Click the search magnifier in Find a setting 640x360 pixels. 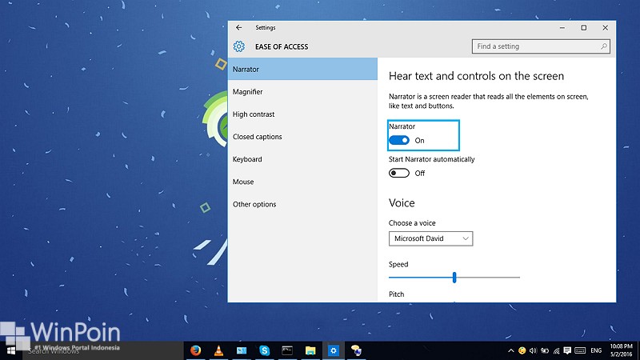coord(604,46)
